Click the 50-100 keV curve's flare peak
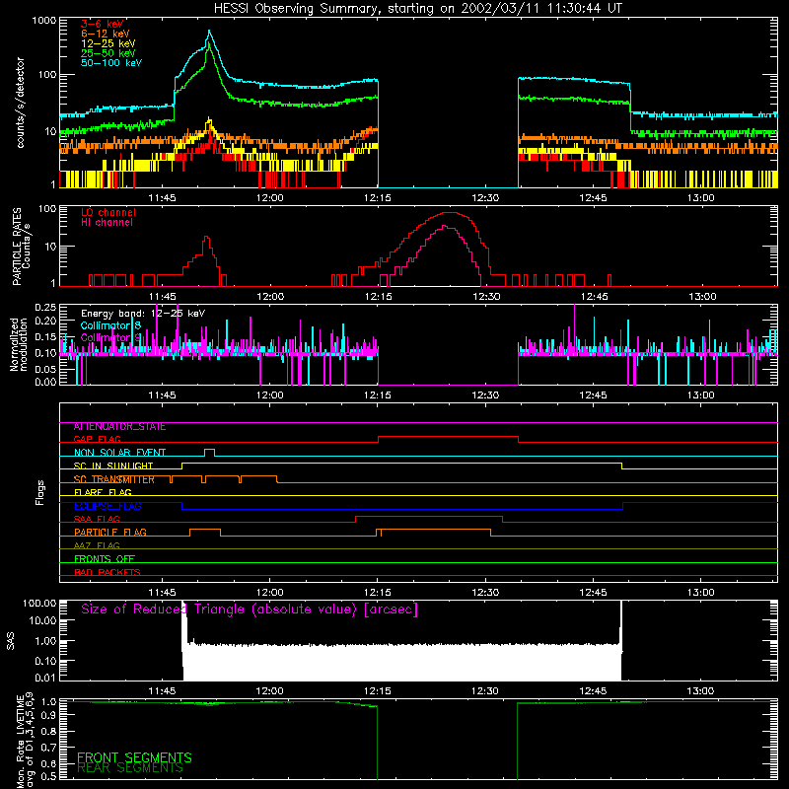Screen dimensions: 789x789 pos(209,32)
